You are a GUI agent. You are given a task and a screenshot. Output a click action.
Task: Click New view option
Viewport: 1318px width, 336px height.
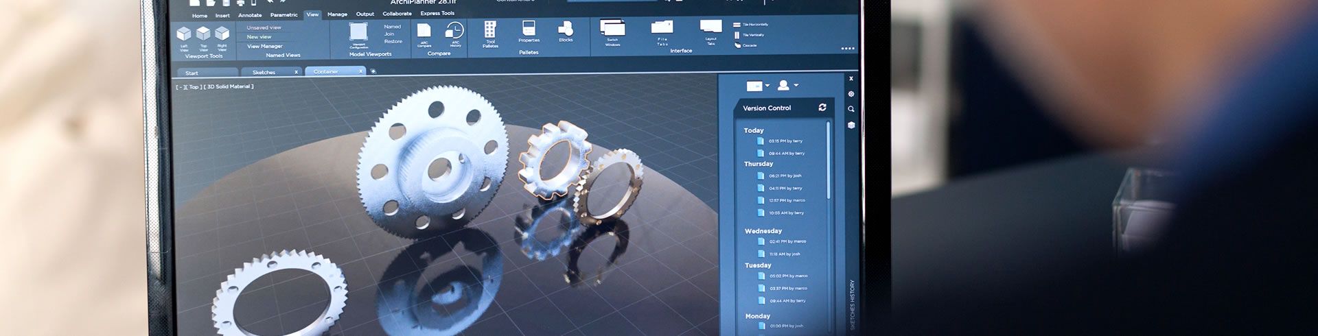point(259,37)
